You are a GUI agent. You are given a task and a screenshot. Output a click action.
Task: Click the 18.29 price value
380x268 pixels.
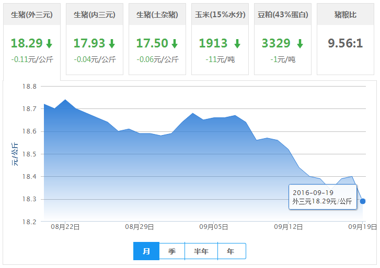[27, 43]
